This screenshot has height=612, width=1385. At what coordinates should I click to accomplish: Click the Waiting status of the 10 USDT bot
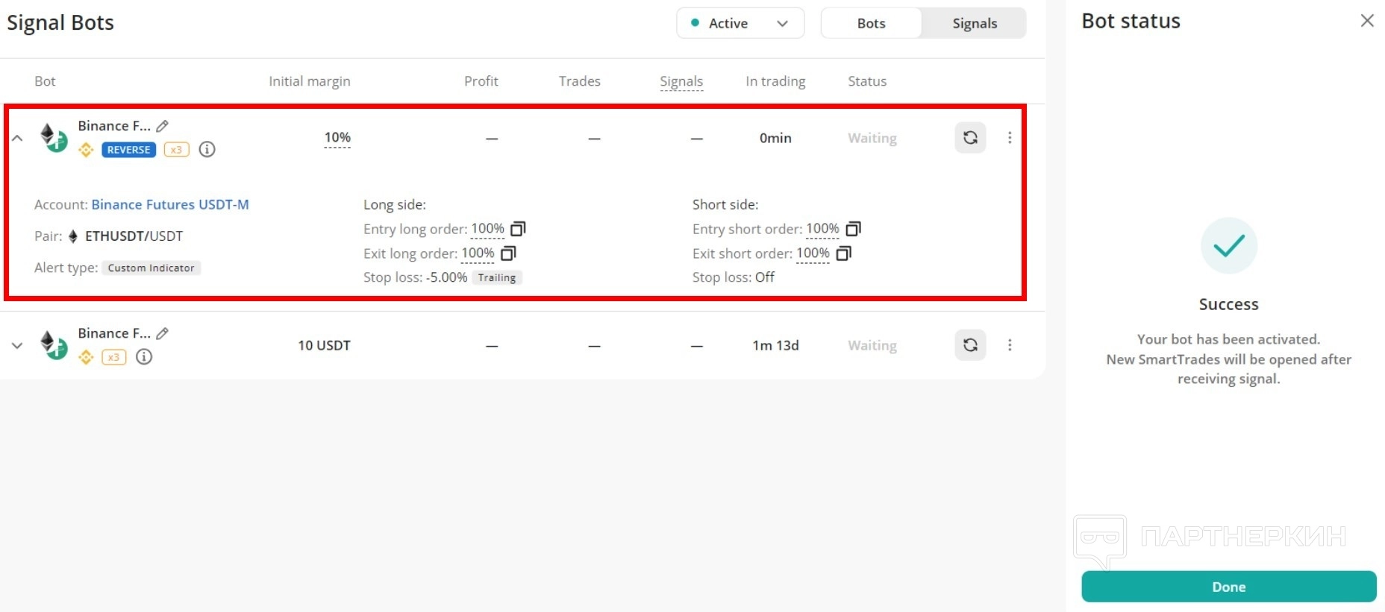click(872, 345)
